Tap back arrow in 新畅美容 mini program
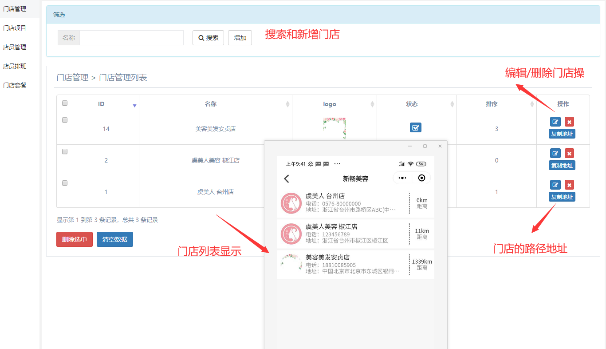This screenshot has width=606, height=349. coord(287,178)
